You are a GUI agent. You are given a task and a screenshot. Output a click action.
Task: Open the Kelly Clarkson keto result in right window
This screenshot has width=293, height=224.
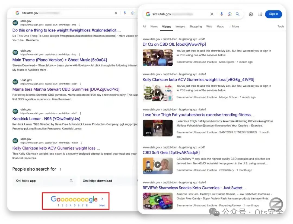198,80
